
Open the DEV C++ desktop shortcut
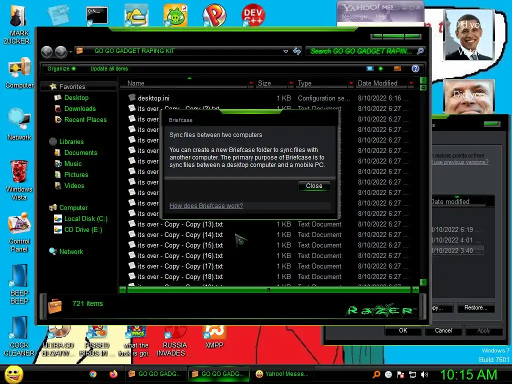click(253, 15)
